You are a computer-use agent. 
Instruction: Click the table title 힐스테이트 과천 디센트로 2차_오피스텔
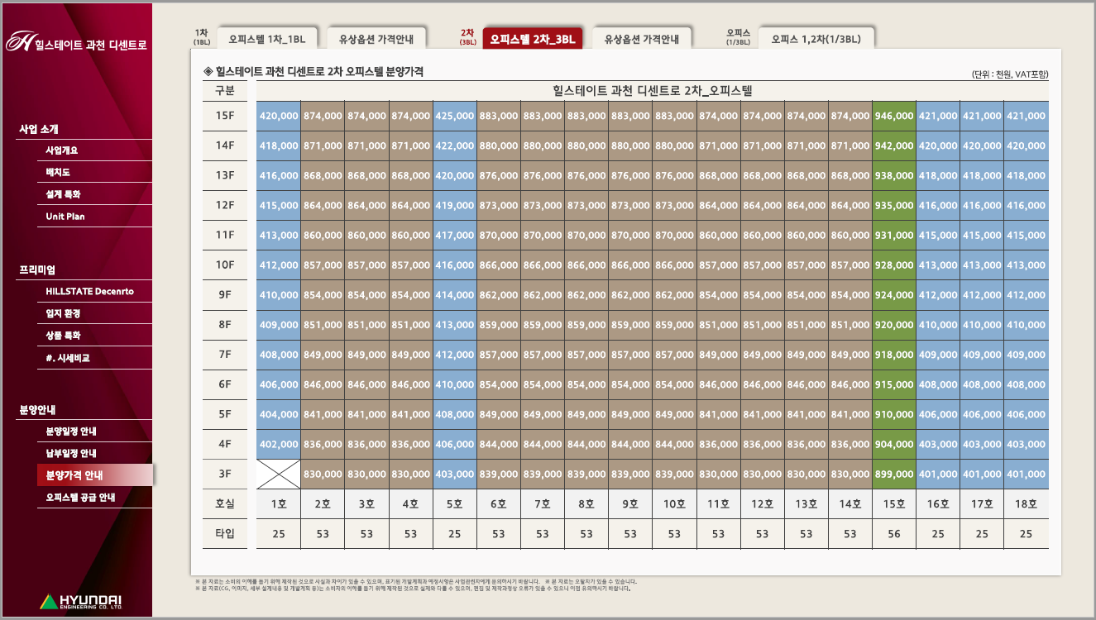coord(652,90)
